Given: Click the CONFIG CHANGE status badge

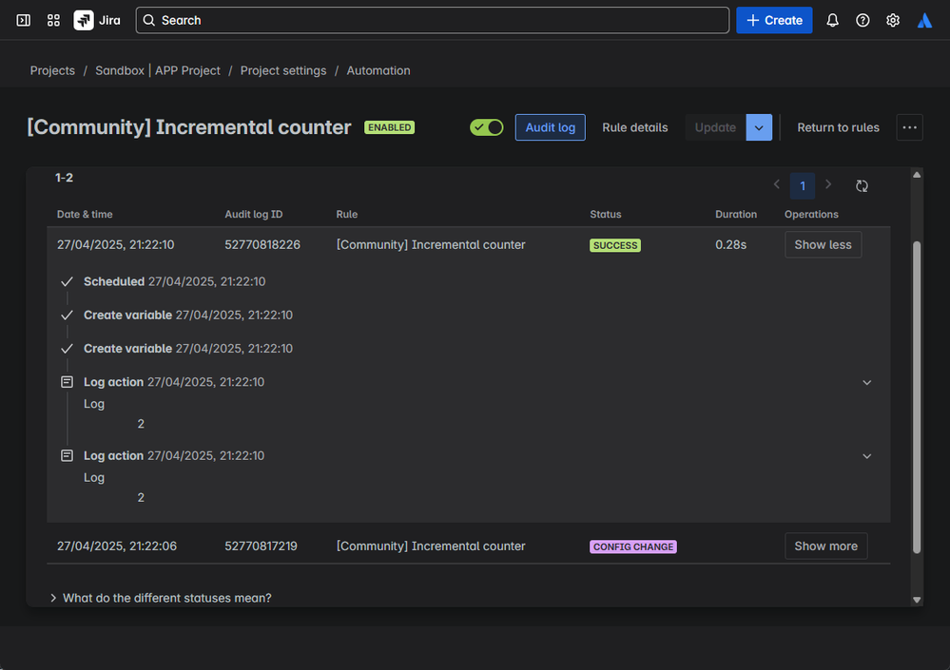Looking at the screenshot, I should pyautogui.click(x=633, y=546).
